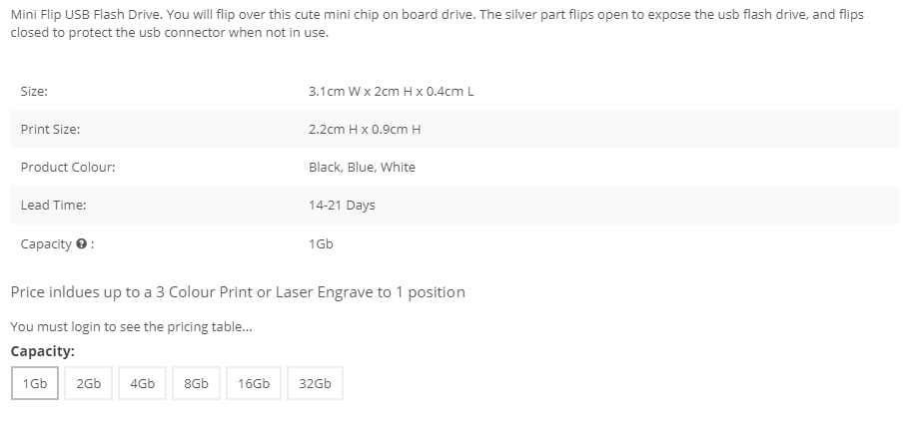
Task: Select the 4Gb capacity option
Action: 142,383
